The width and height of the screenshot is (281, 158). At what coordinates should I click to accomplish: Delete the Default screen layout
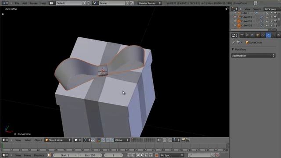coord(89,3)
